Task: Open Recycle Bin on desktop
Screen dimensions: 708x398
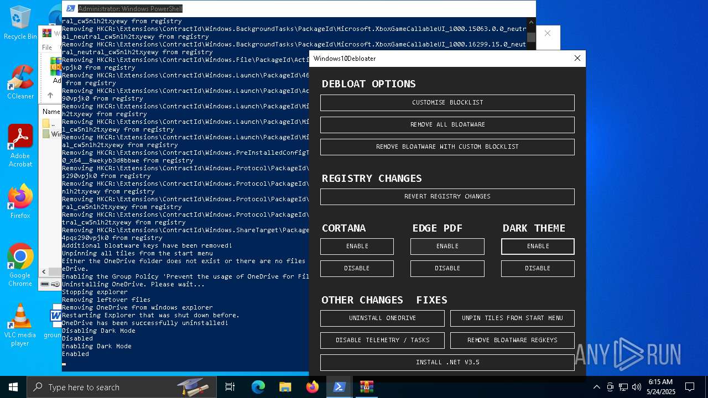Action: click(20, 23)
